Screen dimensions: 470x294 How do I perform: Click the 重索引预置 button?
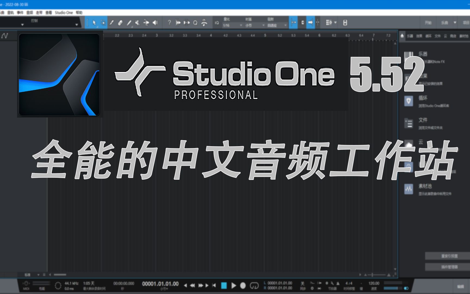pyautogui.click(x=447, y=256)
